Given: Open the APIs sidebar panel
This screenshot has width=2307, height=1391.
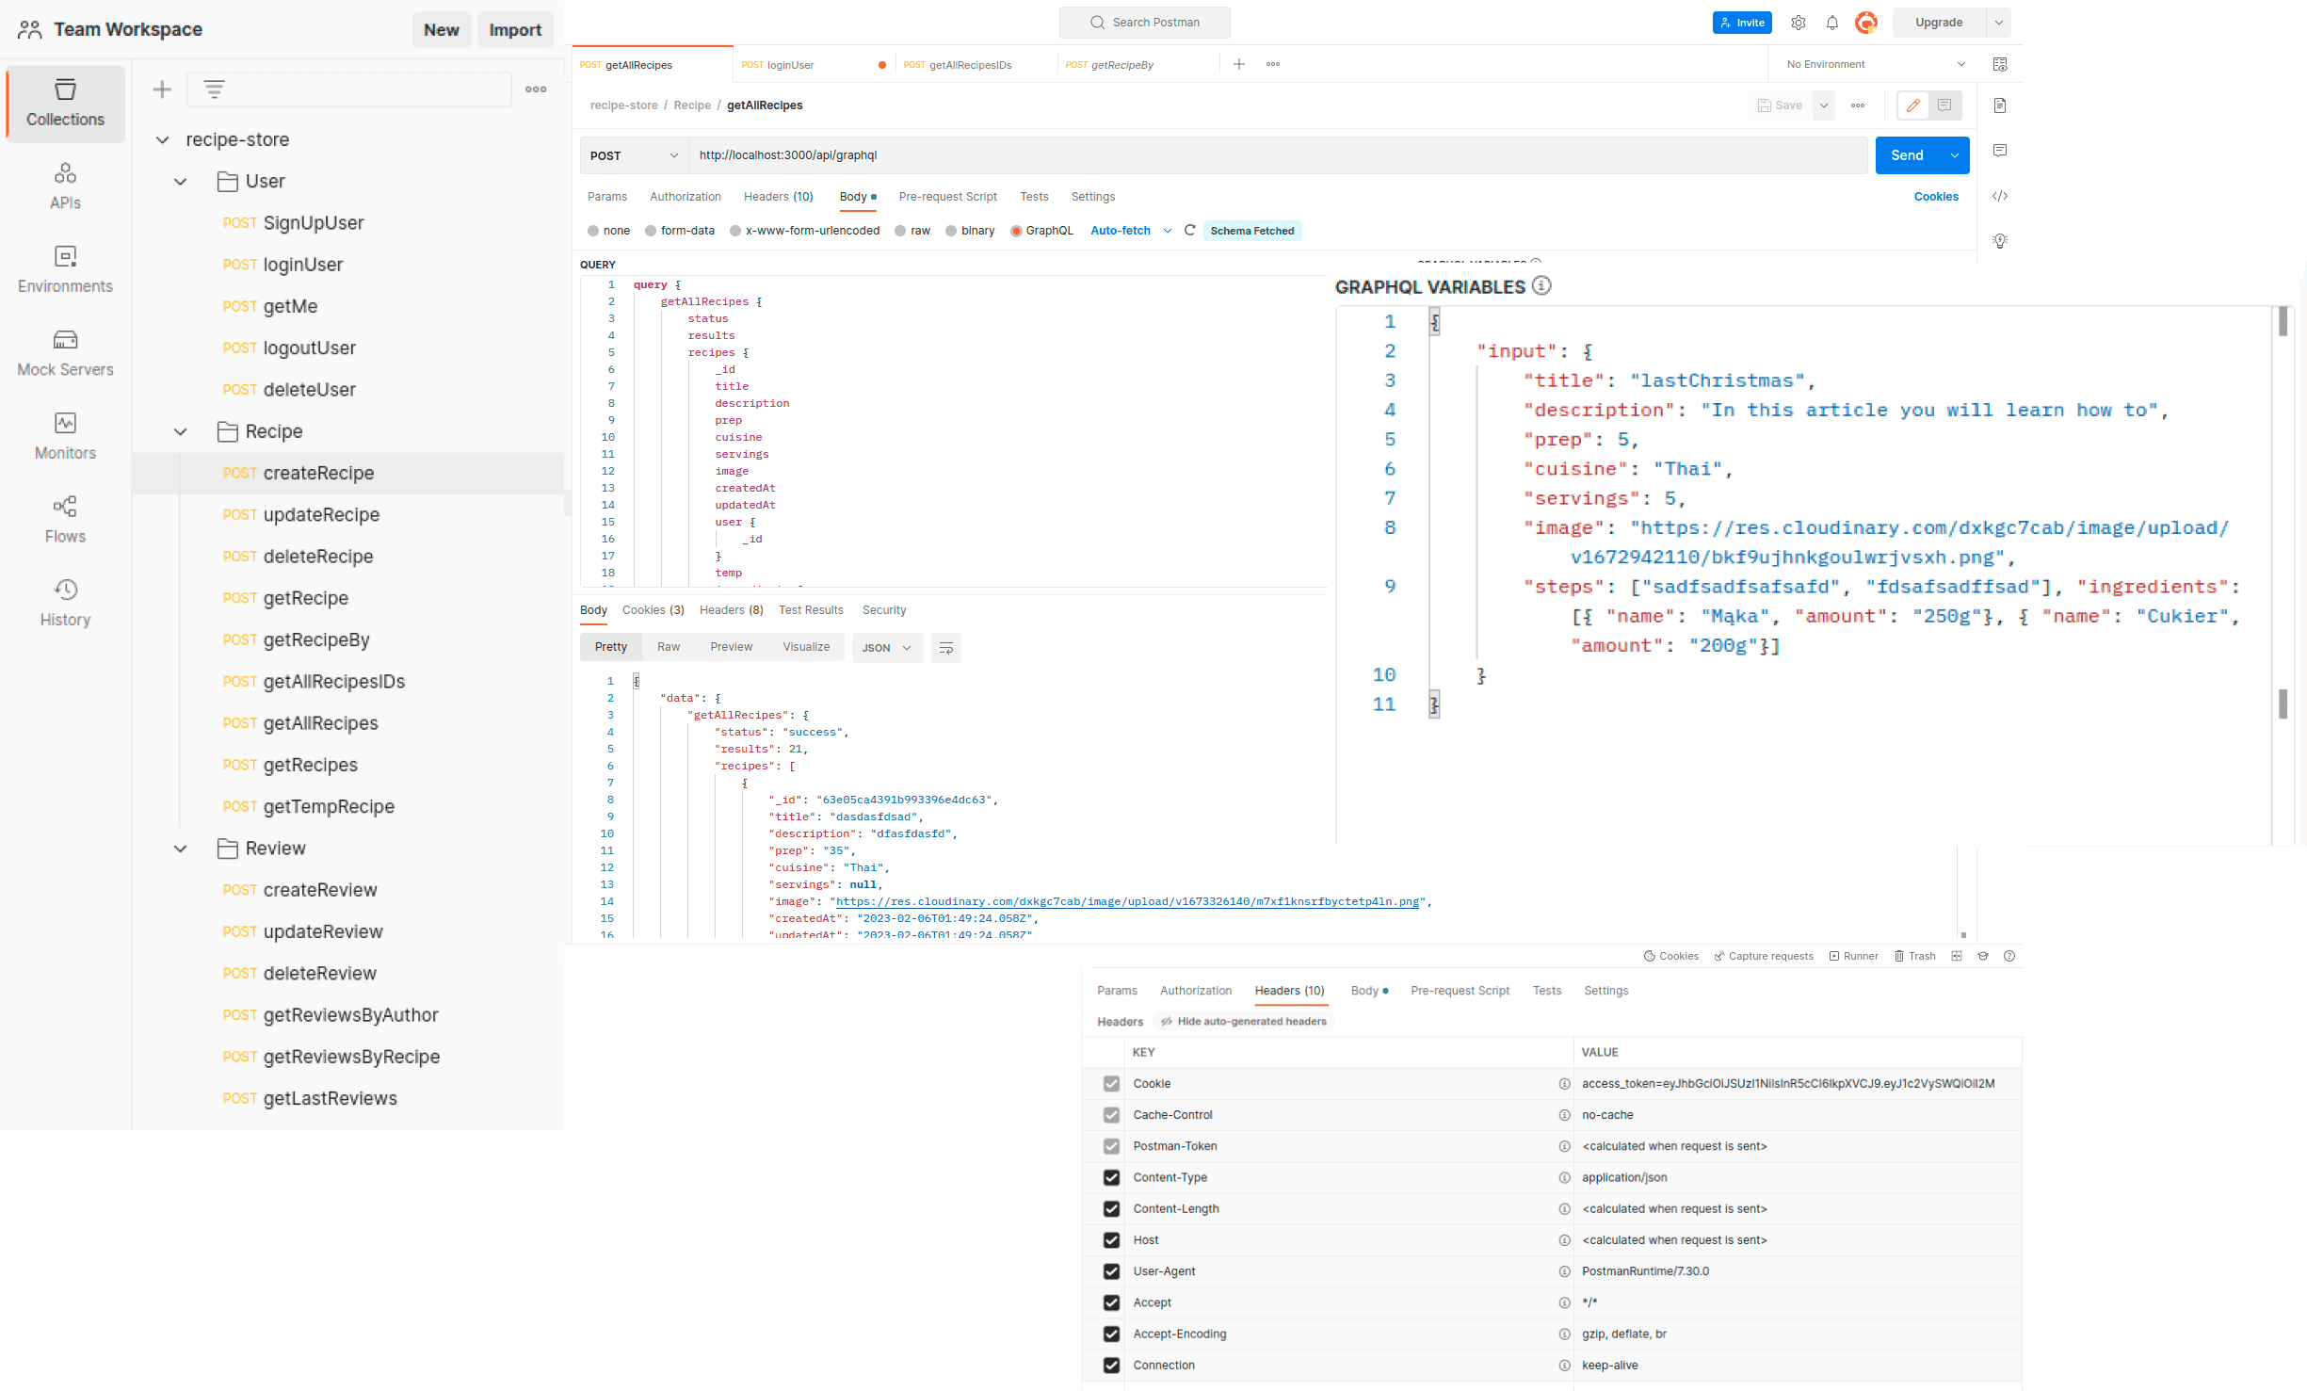Looking at the screenshot, I should (x=65, y=186).
